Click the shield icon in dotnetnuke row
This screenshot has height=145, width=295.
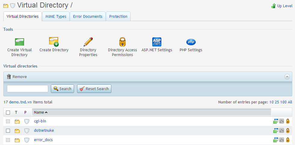[27, 131]
